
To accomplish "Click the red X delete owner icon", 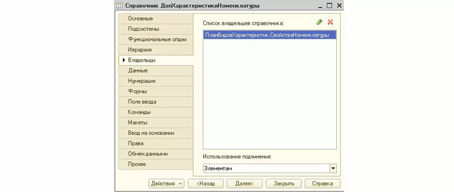I will (330, 22).
